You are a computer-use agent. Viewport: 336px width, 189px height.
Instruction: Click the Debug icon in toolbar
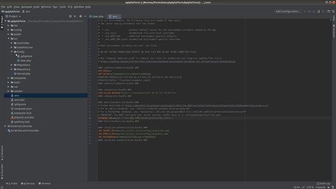pos(309,12)
